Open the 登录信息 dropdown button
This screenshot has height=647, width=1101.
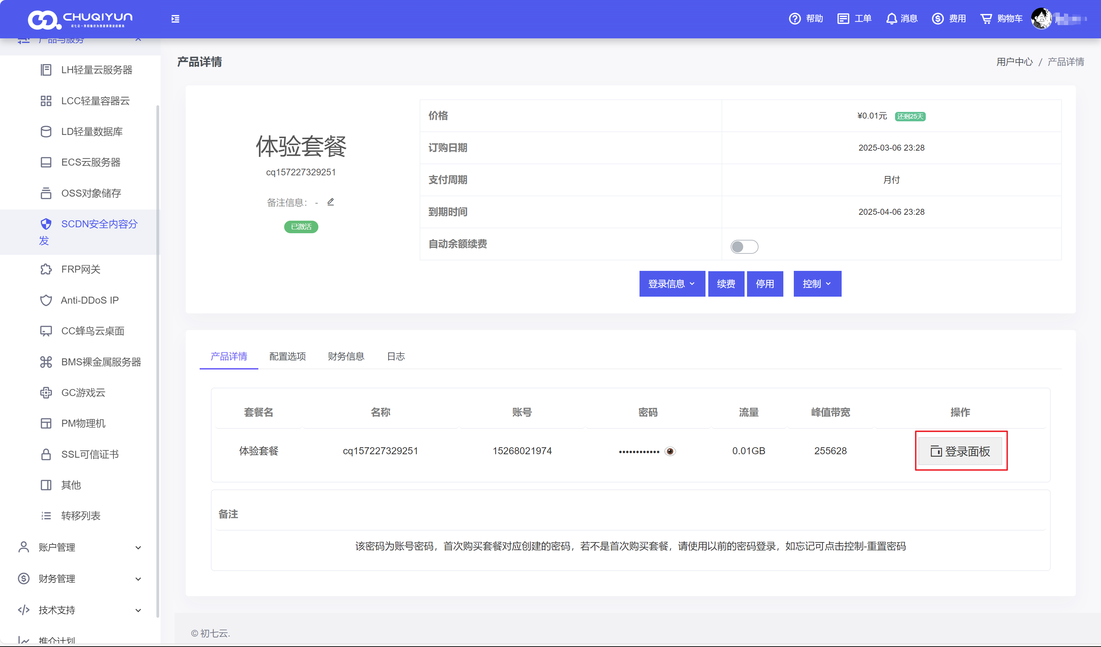672,283
